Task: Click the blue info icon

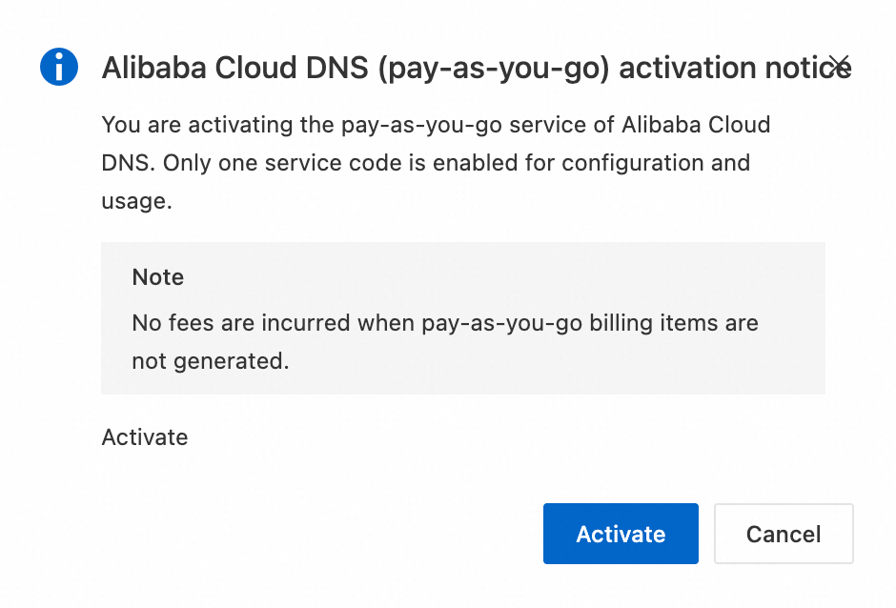Action: click(x=58, y=67)
